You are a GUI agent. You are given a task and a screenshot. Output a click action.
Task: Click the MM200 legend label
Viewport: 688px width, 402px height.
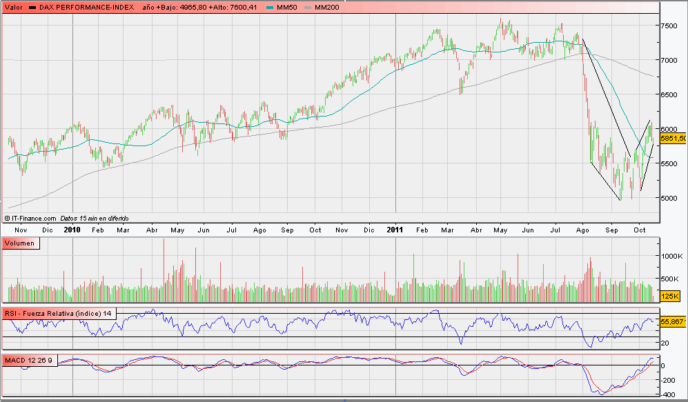click(x=326, y=8)
